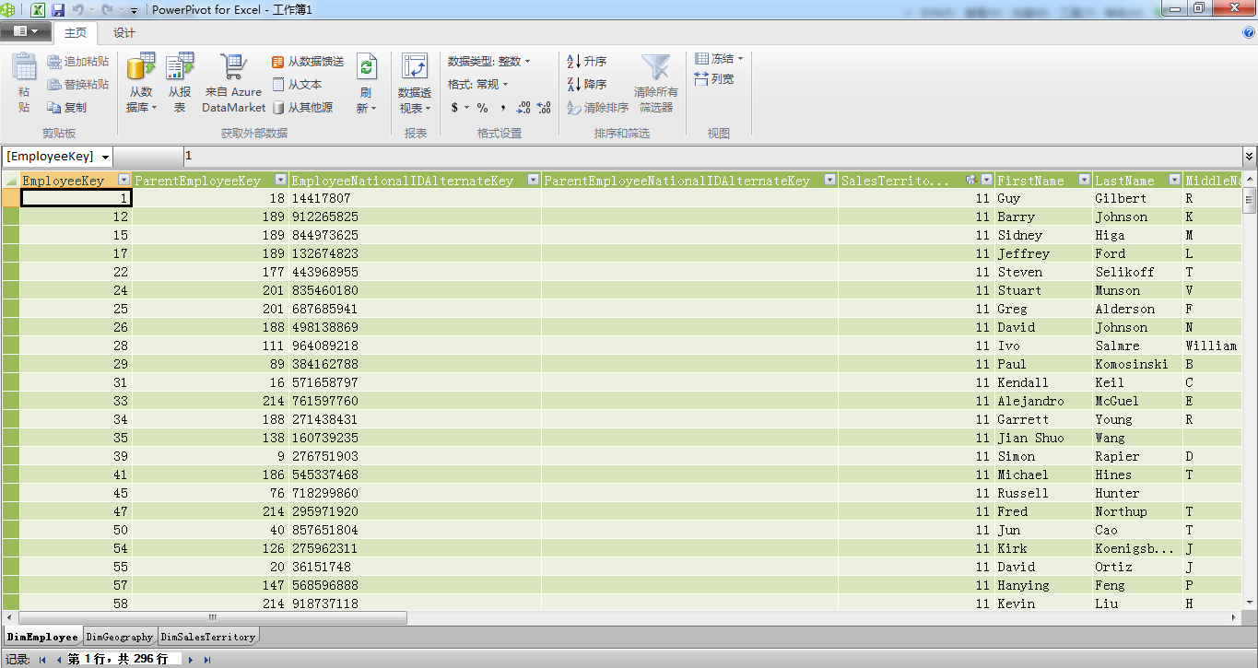
Task: Click 从文本 import from text
Action: tap(297, 85)
